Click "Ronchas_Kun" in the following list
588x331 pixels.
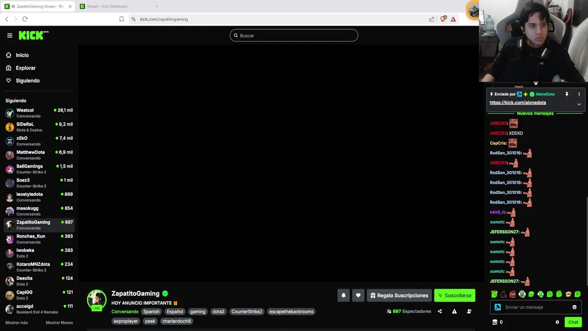tap(31, 236)
